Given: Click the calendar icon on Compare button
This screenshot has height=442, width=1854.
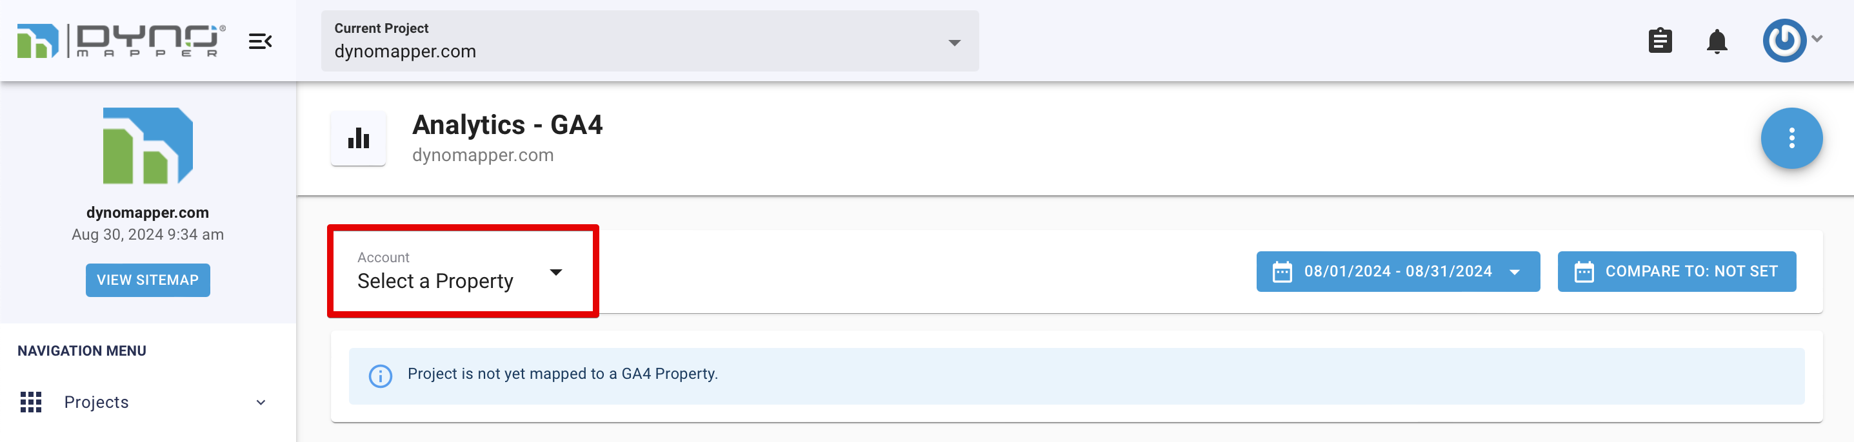Looking at the screenshot, I should pyautogui.click(x=1584, y=272).
